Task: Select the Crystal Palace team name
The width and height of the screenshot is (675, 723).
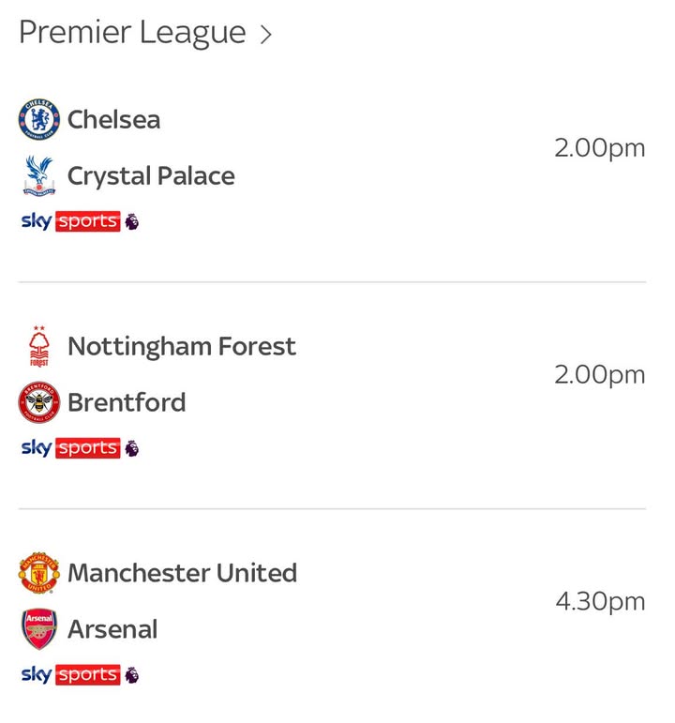Action: [151, 176]
